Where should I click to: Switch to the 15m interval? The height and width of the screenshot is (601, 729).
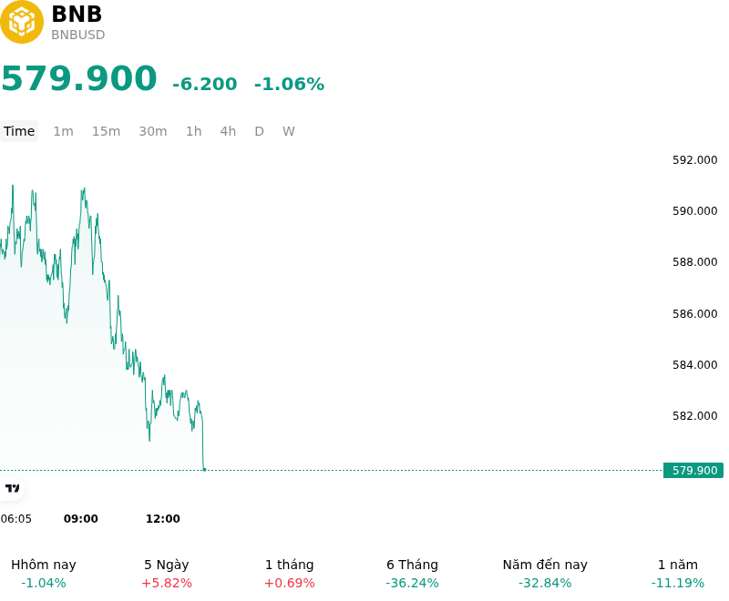(106, 131)
